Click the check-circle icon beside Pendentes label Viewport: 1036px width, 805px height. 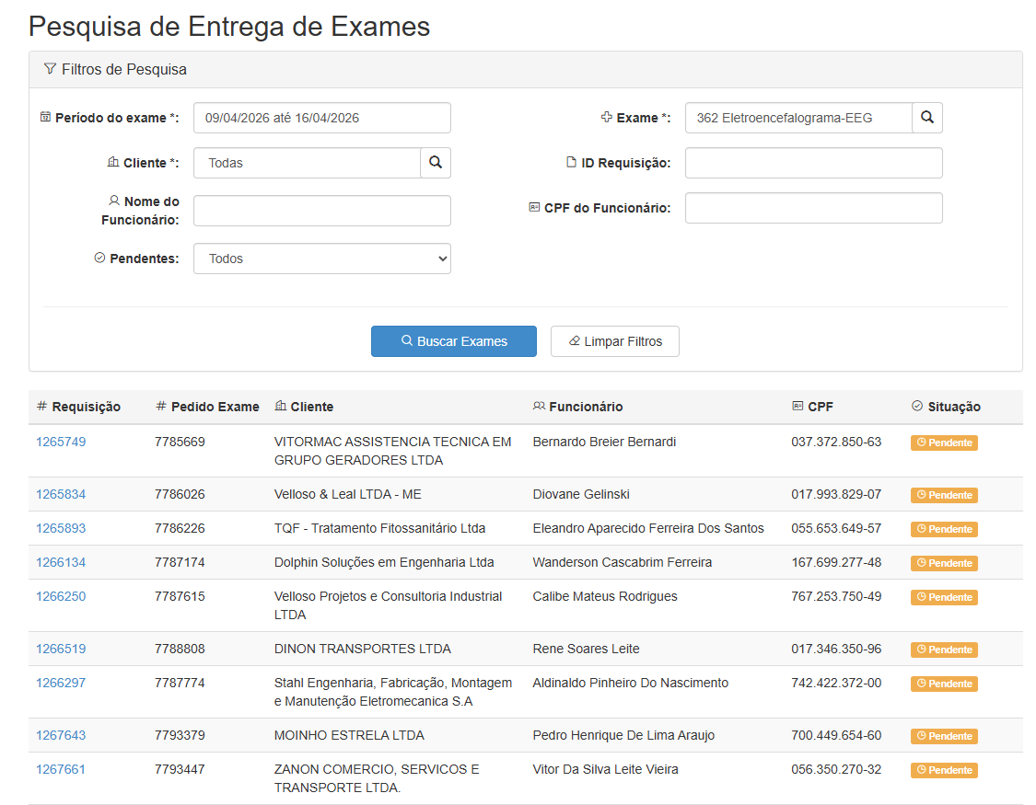pos(99,258)
